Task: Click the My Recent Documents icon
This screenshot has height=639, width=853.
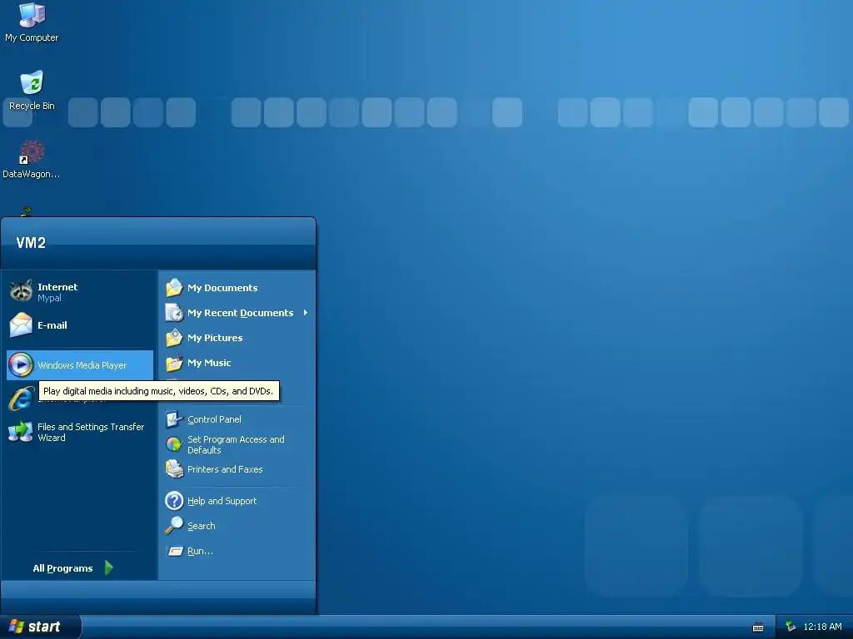Action: pos(174,313)
